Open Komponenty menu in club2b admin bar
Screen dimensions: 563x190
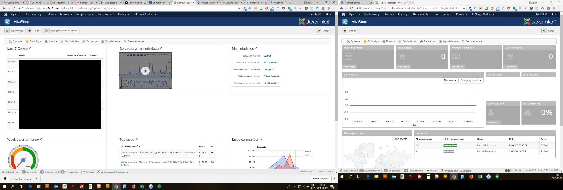422,14
